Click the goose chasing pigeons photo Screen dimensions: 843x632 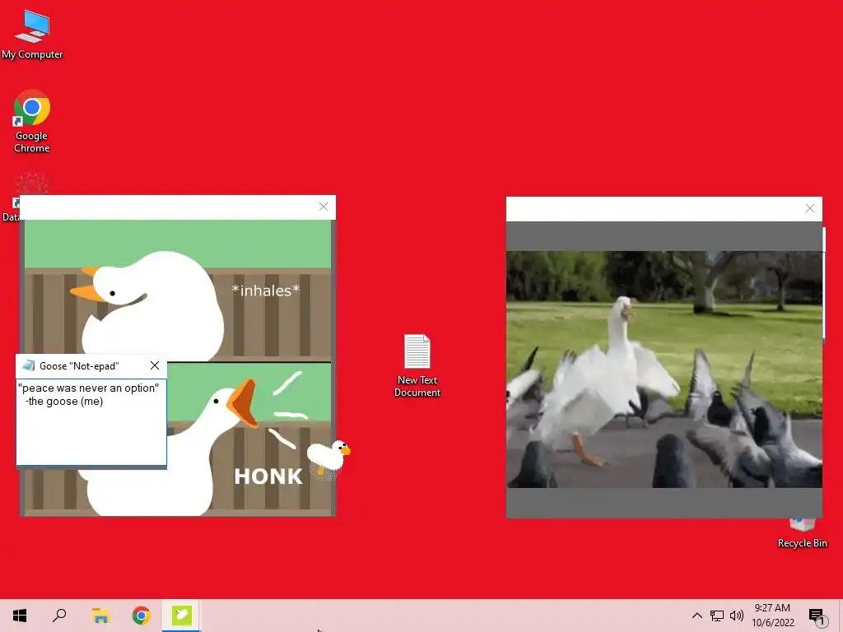(664, 369)
